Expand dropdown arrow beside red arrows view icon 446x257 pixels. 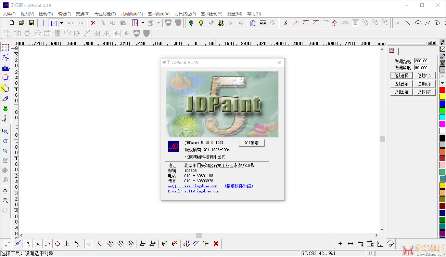(143, 23)
